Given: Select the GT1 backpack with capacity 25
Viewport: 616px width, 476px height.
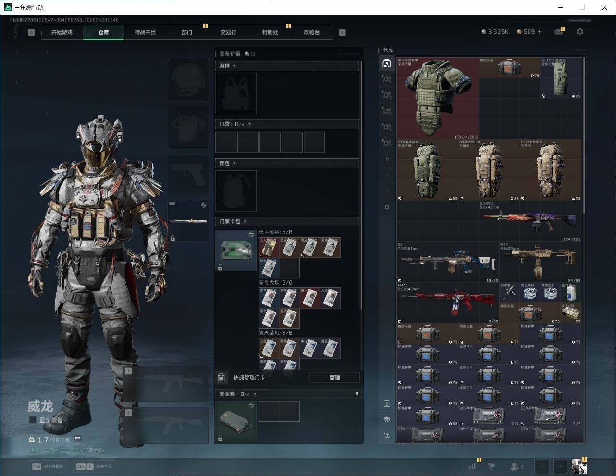Looking at the screenshot, I should pyautogui.click(x=561, y=78).
